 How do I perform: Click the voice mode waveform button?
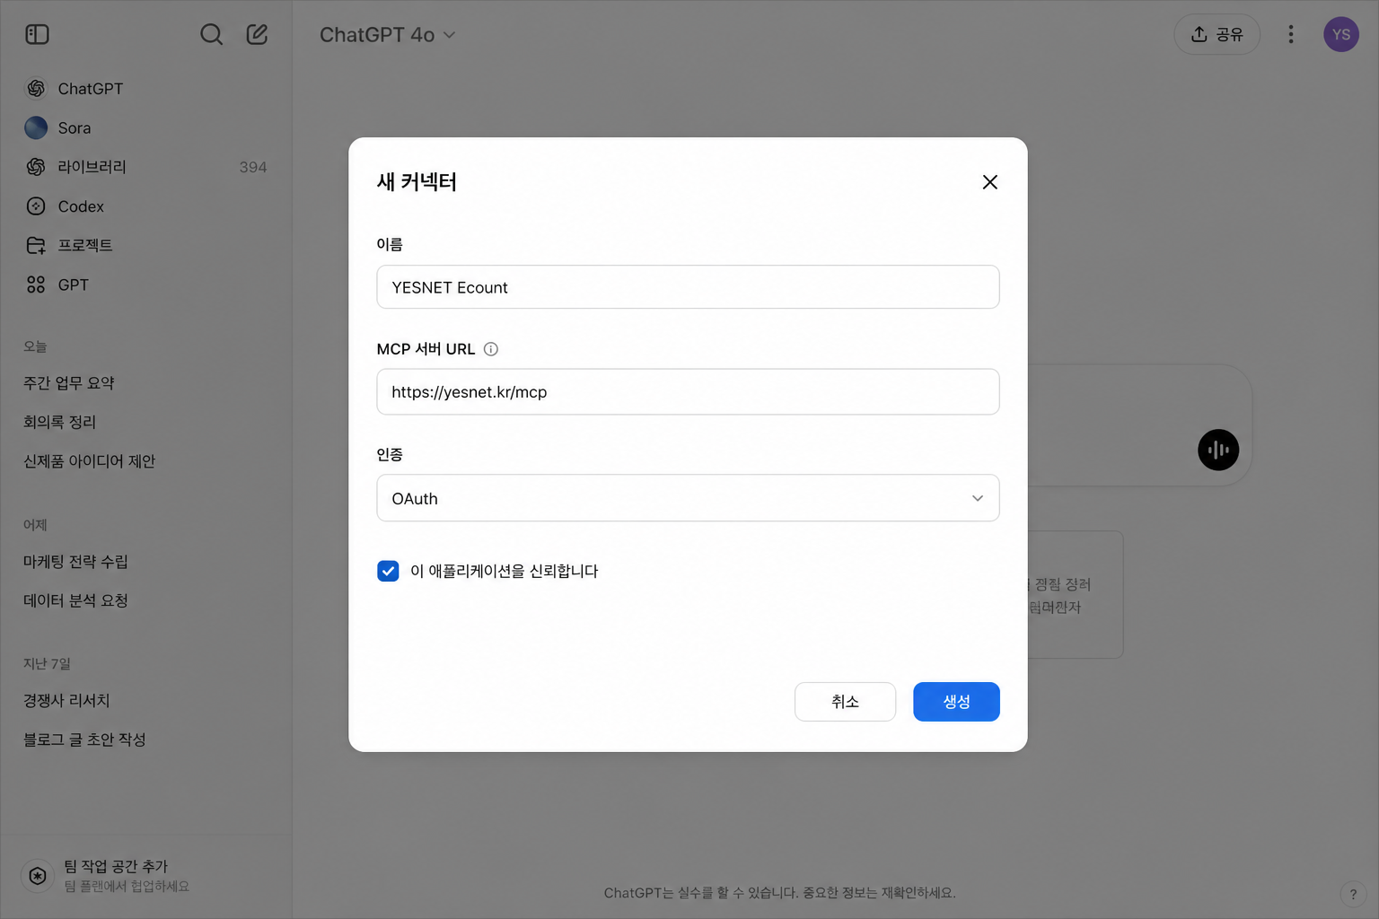pos(1218,450)
